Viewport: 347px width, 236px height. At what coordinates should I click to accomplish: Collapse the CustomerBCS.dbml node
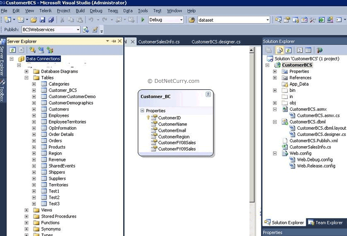tap(275, 122)
